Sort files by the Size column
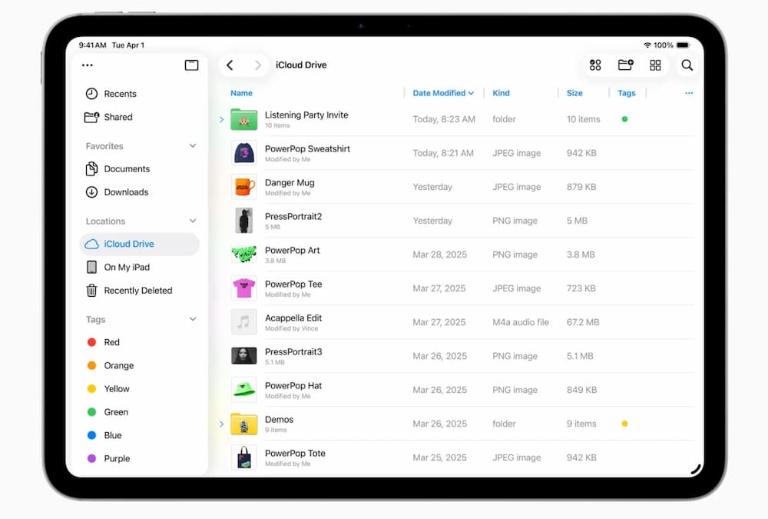The width and height of the screenshot is (768, 519). [574, 93]
